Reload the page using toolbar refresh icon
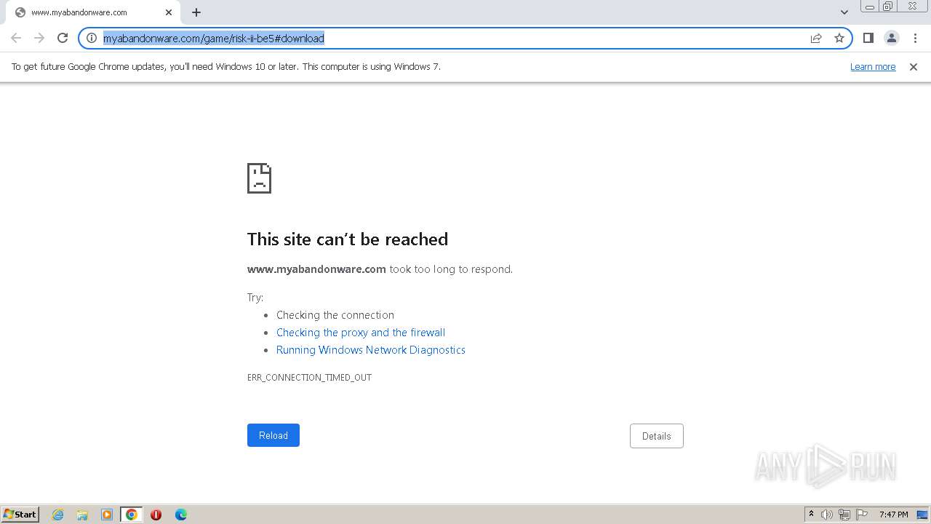 [x=63, y=38]
